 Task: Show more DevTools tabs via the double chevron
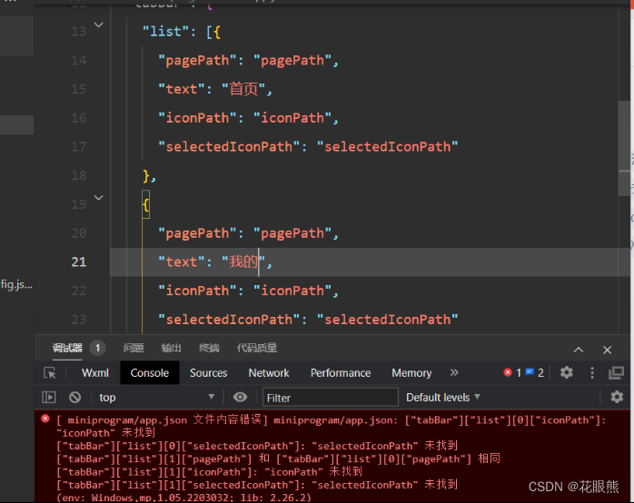click(454, 372)
